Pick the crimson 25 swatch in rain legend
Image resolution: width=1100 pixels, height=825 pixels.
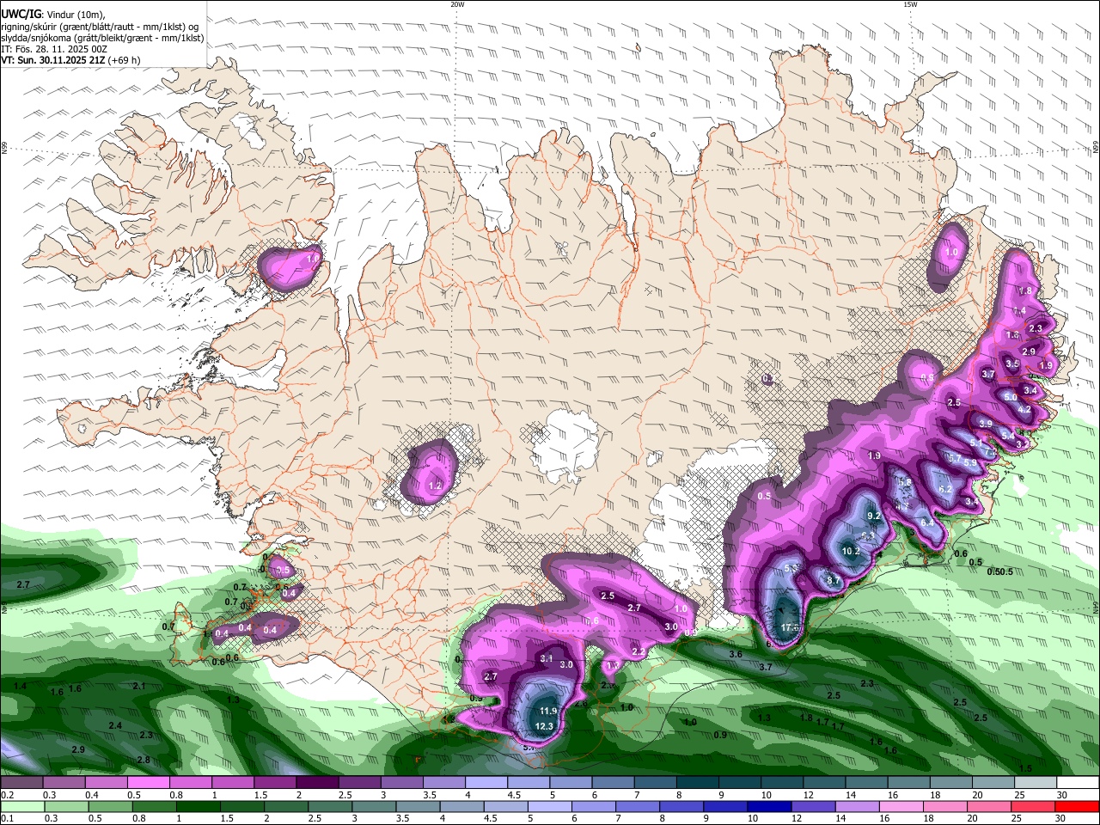1033,806
